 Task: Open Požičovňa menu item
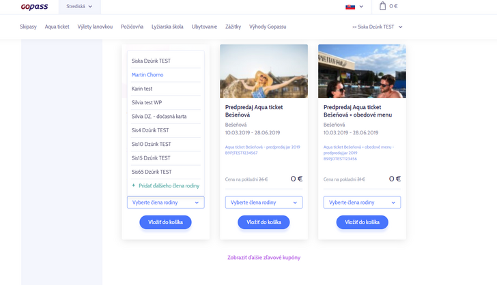pos(132,27)
